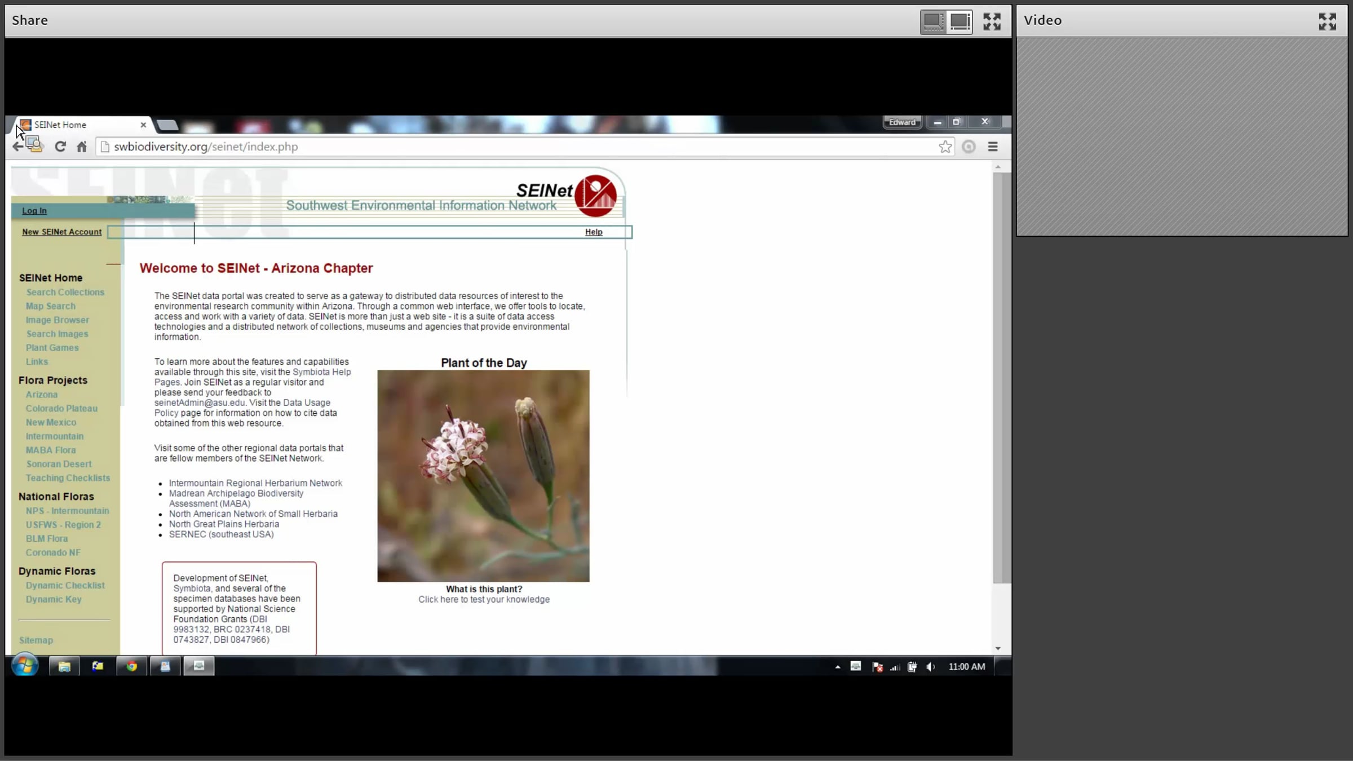Screen dimensions: 1353x761
Task: Toggle Share view to actual-size layout
Action: click(x=960, y=21)
